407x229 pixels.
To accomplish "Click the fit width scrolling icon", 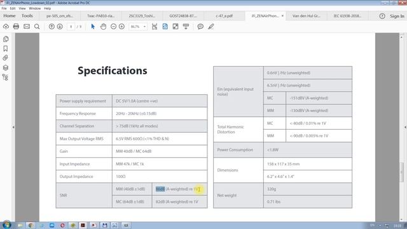I will point(155,27).
